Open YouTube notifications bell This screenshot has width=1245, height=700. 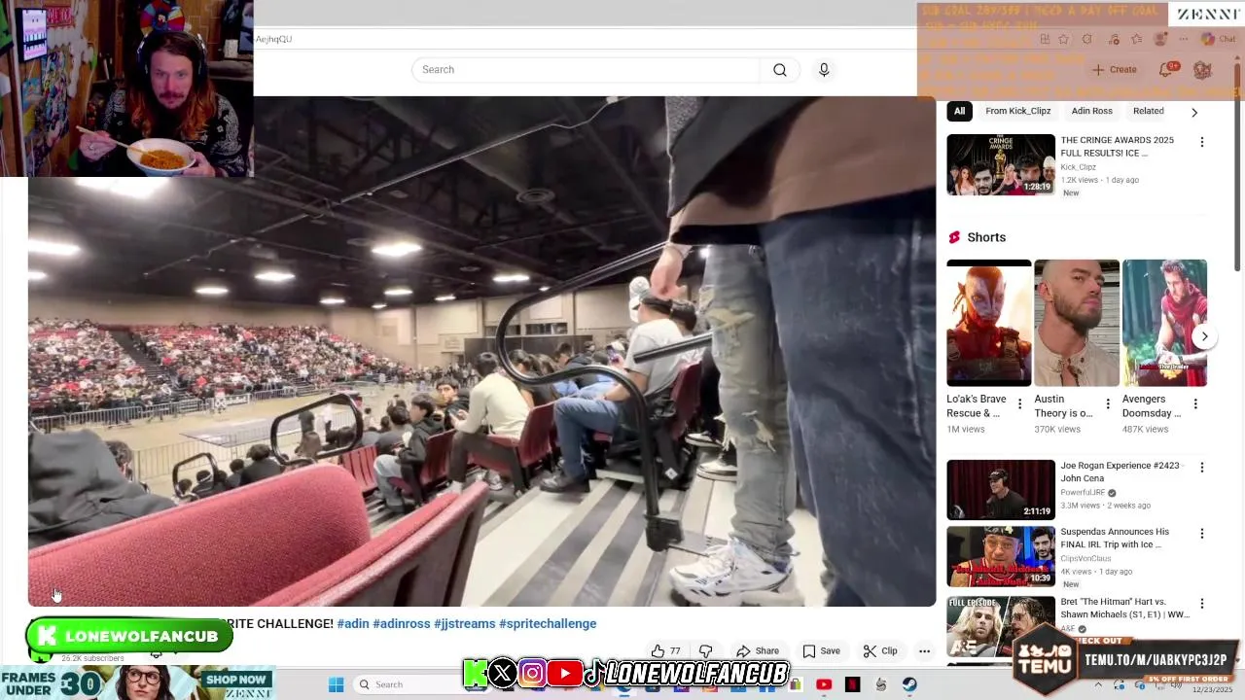1166,70
